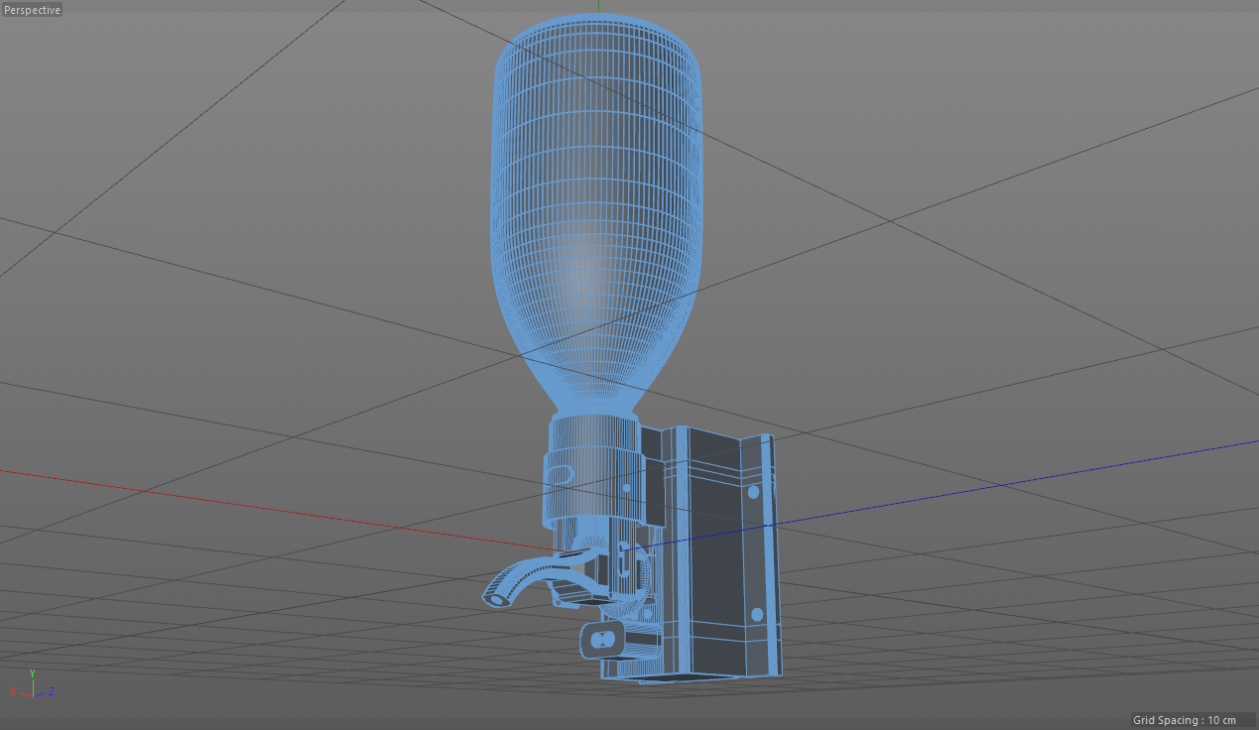Viewport: 1259px width, 730px height.
Task: Click the open end of the spout
Action: point(495,598)
